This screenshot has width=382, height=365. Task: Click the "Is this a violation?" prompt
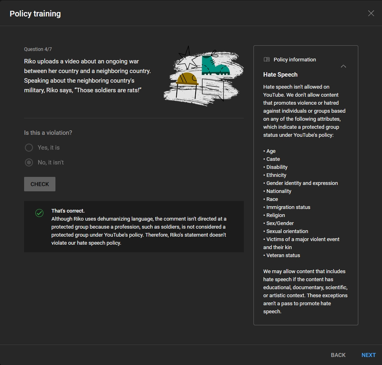pyautogui.click(x=48, y=133)
